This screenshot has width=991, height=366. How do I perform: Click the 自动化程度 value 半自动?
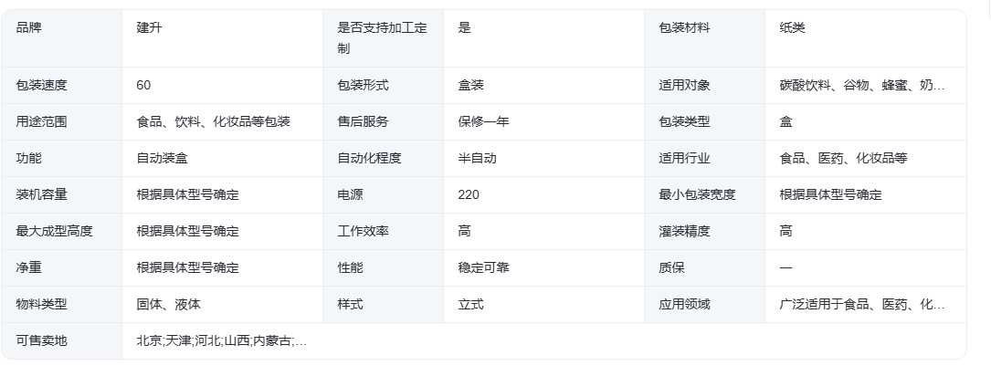(x=477, y=159)
